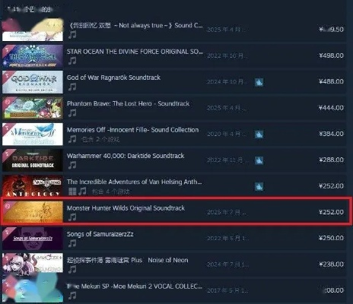Click blue thumbs-up icon on God of War row

[x=259, y=82]
